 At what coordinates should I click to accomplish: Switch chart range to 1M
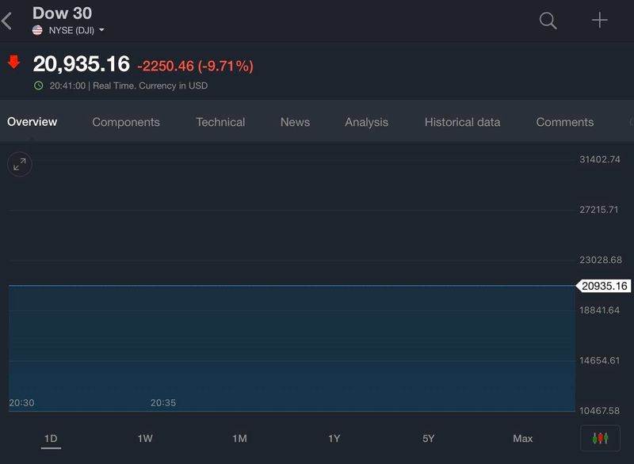tap(239, 439)
